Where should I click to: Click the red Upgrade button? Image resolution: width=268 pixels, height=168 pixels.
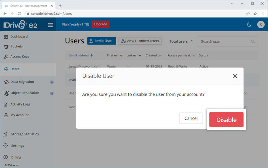101,24
